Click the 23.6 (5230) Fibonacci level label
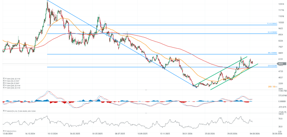287x137 pixels. click(272, 66)
